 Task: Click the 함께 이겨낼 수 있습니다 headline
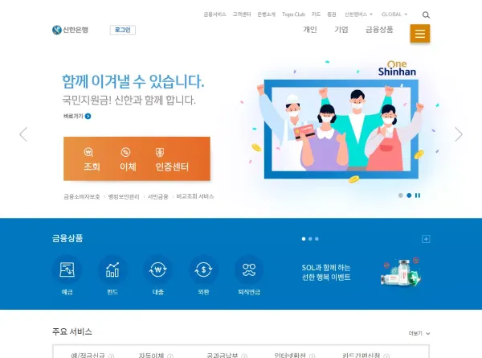pyautogui.click(x=133, y=81)
